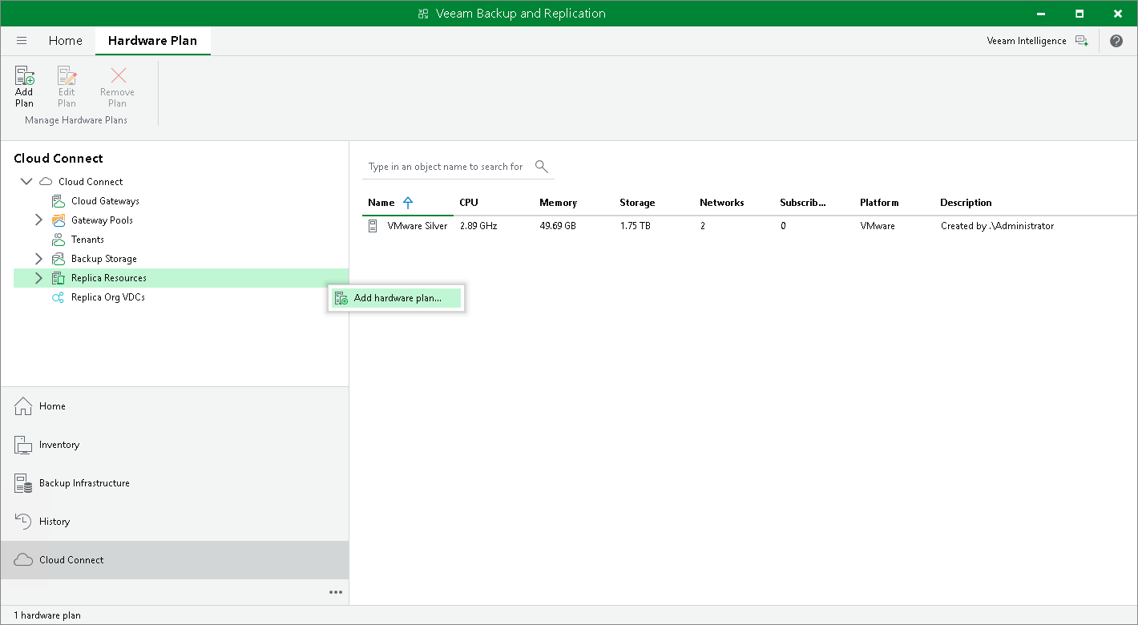Collapse the Cloud Connect tree node
The image size is (1138, 625).
[x=26, y=182]
